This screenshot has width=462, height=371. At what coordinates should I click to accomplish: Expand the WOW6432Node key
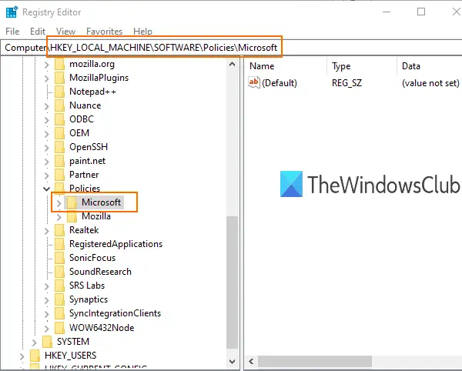click(x=46, y=328)
